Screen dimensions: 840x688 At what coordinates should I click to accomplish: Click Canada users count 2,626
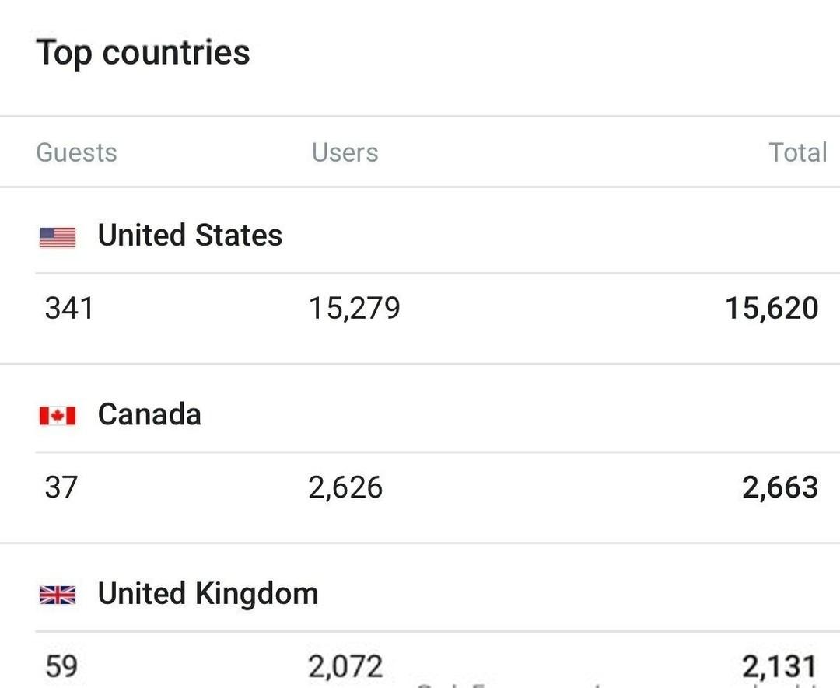[x=345, y=487]
